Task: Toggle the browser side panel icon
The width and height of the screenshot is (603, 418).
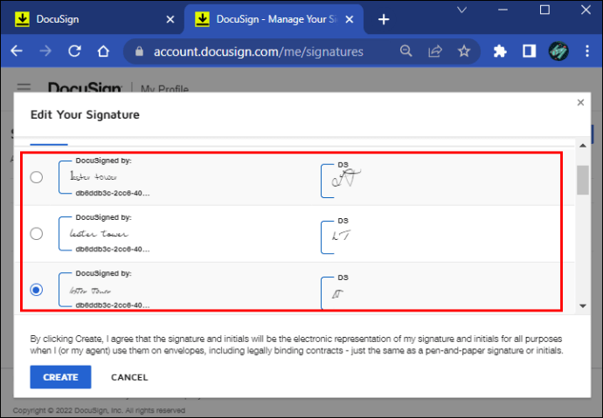Action: (x=530, y=51)
